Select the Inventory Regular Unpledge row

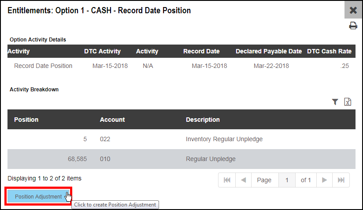pos(181,139)
